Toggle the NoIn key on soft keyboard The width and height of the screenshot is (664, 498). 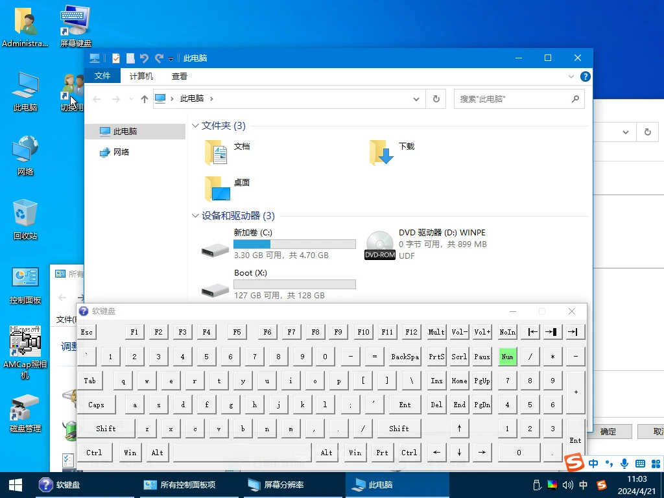tap(507, 332)
